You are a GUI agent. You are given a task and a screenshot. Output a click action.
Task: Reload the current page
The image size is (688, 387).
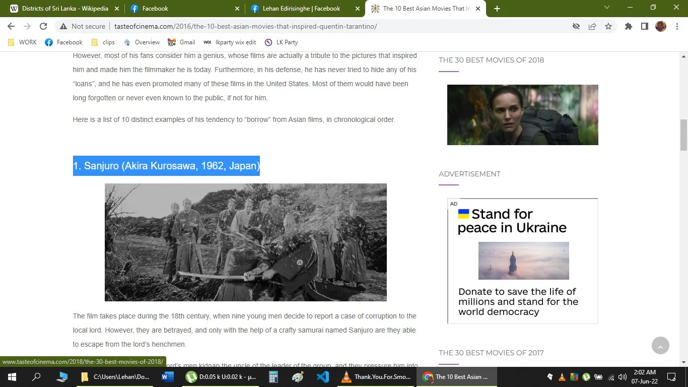tap(43, 26)
